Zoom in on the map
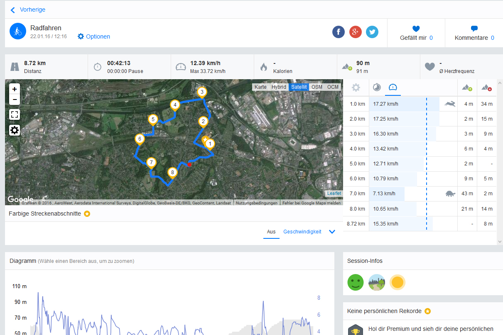Viewport: 503px width, 335px height. click(x=15, y=89)
